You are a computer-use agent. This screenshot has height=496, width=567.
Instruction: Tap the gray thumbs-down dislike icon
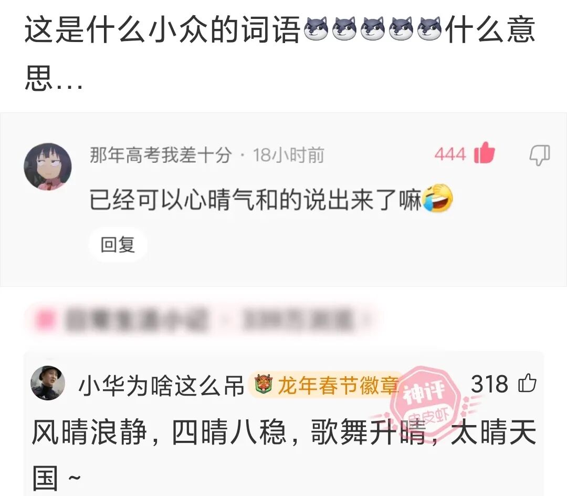coord(540,155)
